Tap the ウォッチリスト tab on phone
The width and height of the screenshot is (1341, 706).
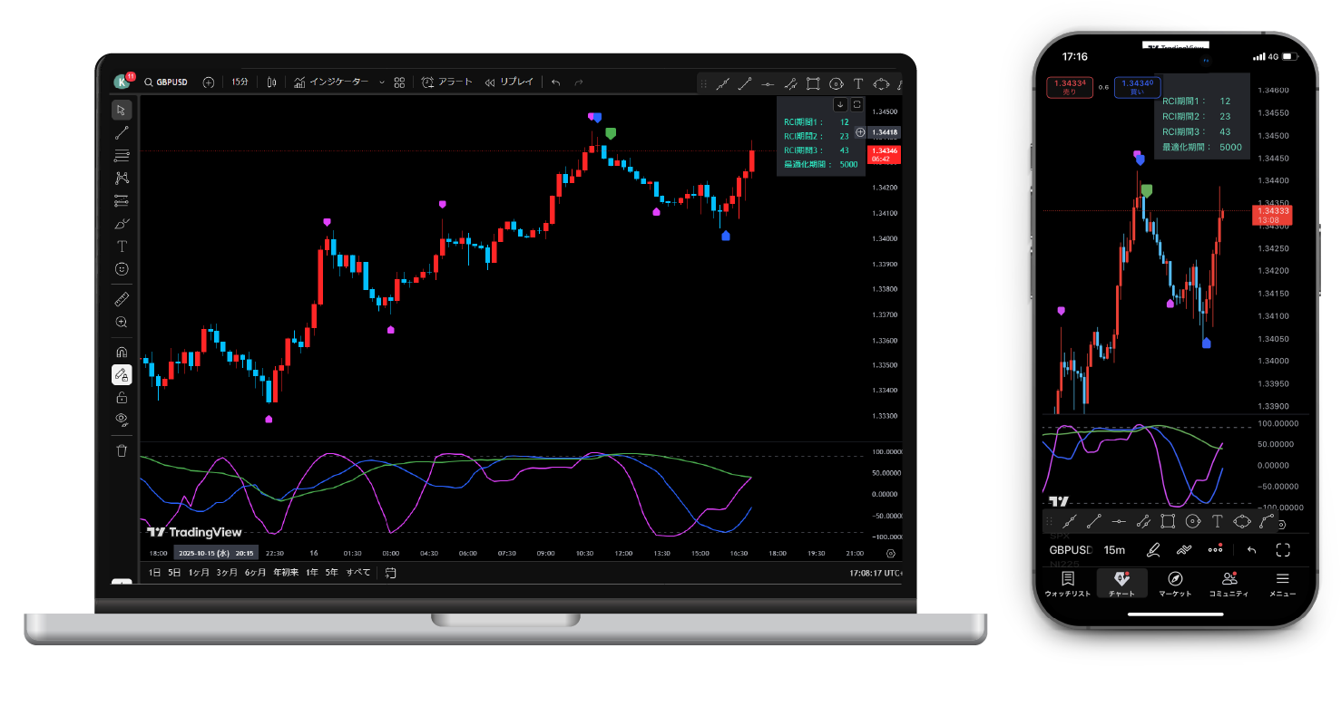[1067, 584]
